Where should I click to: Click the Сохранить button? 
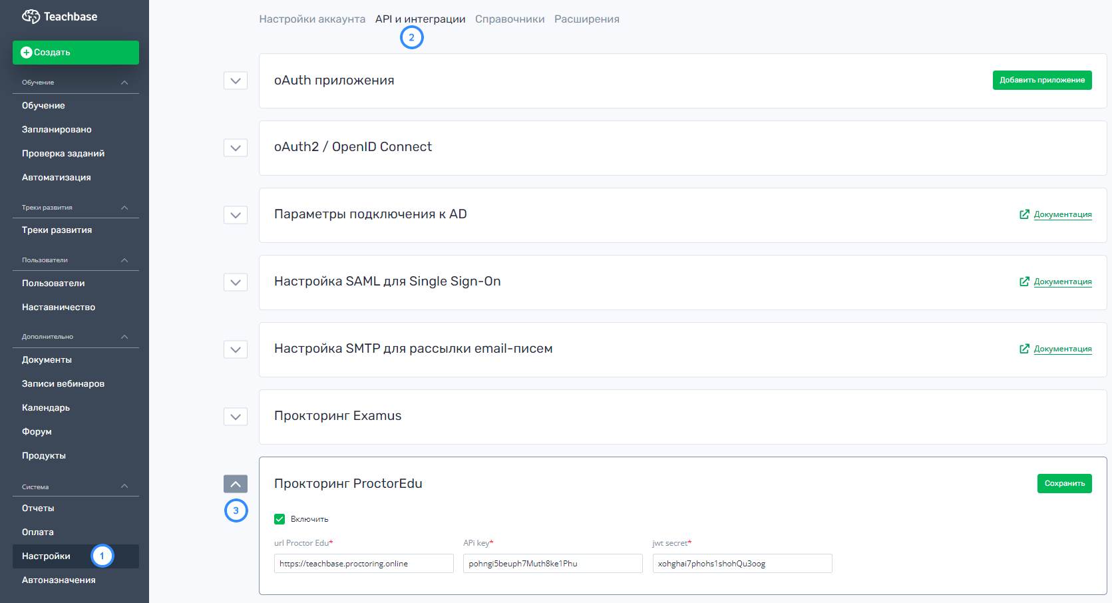click(1065, 483)
